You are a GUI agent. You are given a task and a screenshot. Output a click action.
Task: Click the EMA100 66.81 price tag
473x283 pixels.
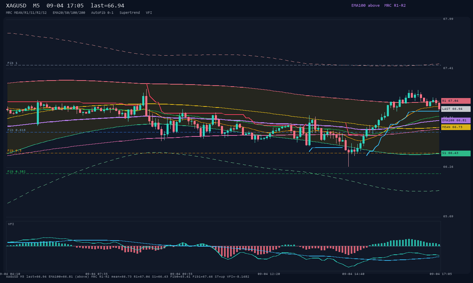point(456,120)
